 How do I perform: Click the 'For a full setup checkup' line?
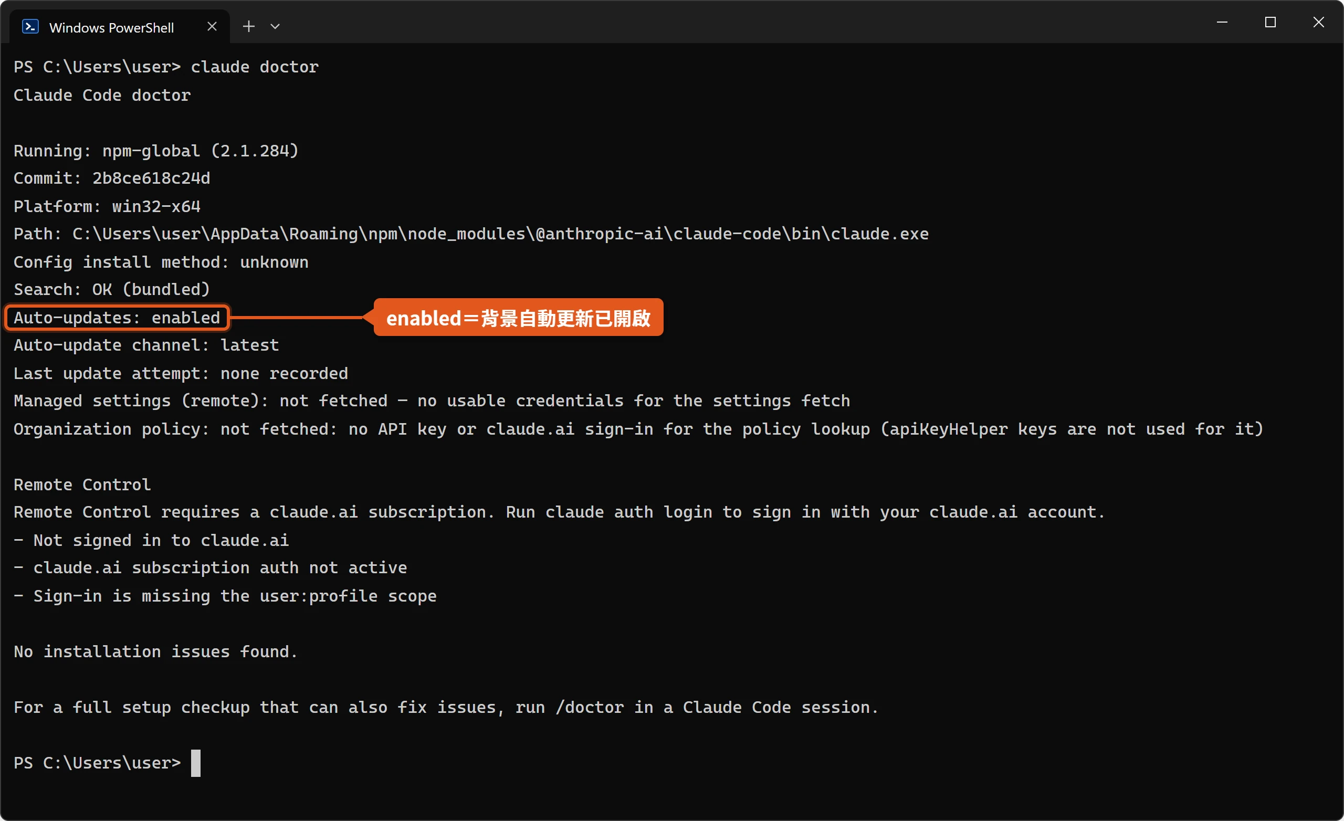[446, 708]
